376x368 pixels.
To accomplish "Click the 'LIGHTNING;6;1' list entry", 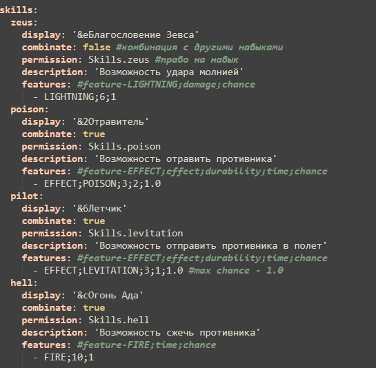I will (x=80, y=97).
